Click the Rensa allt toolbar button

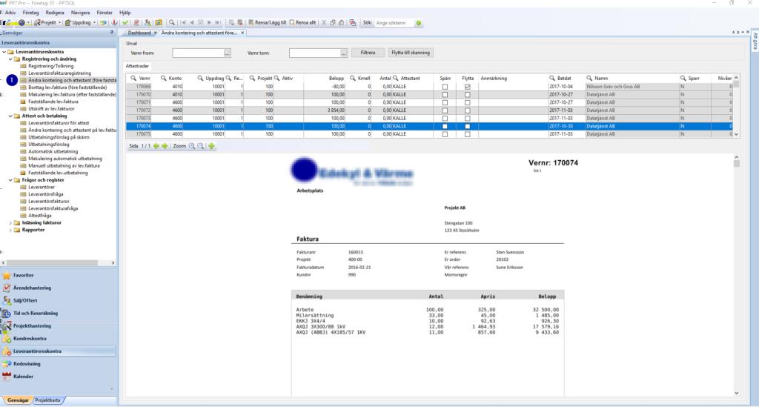pos(302,22)
